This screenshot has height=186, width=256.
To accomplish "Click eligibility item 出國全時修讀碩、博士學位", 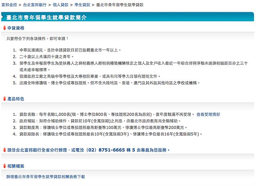I will (x=110, y=83).
